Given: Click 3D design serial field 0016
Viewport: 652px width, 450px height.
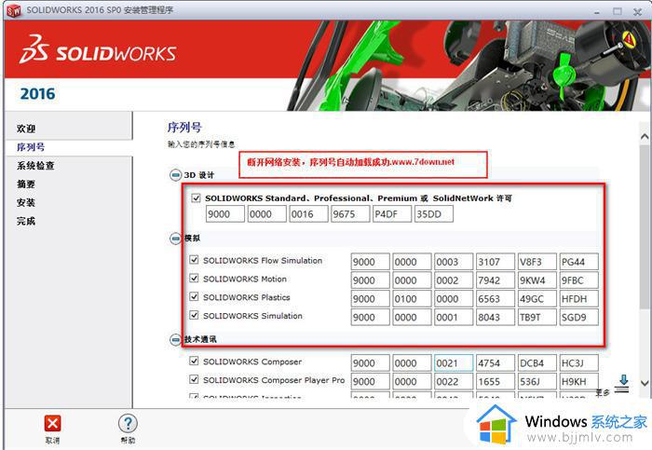Looking at the screenshot, I should (308, 214).
